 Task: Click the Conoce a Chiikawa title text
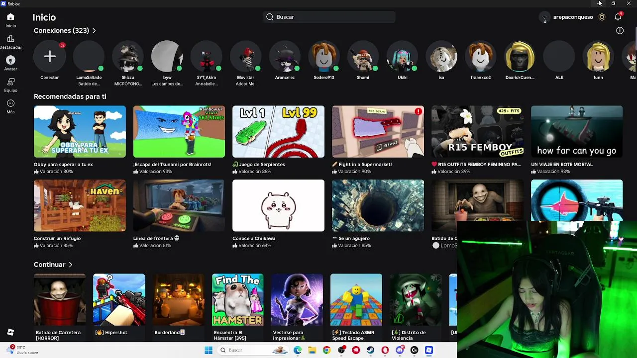(254, 239)
